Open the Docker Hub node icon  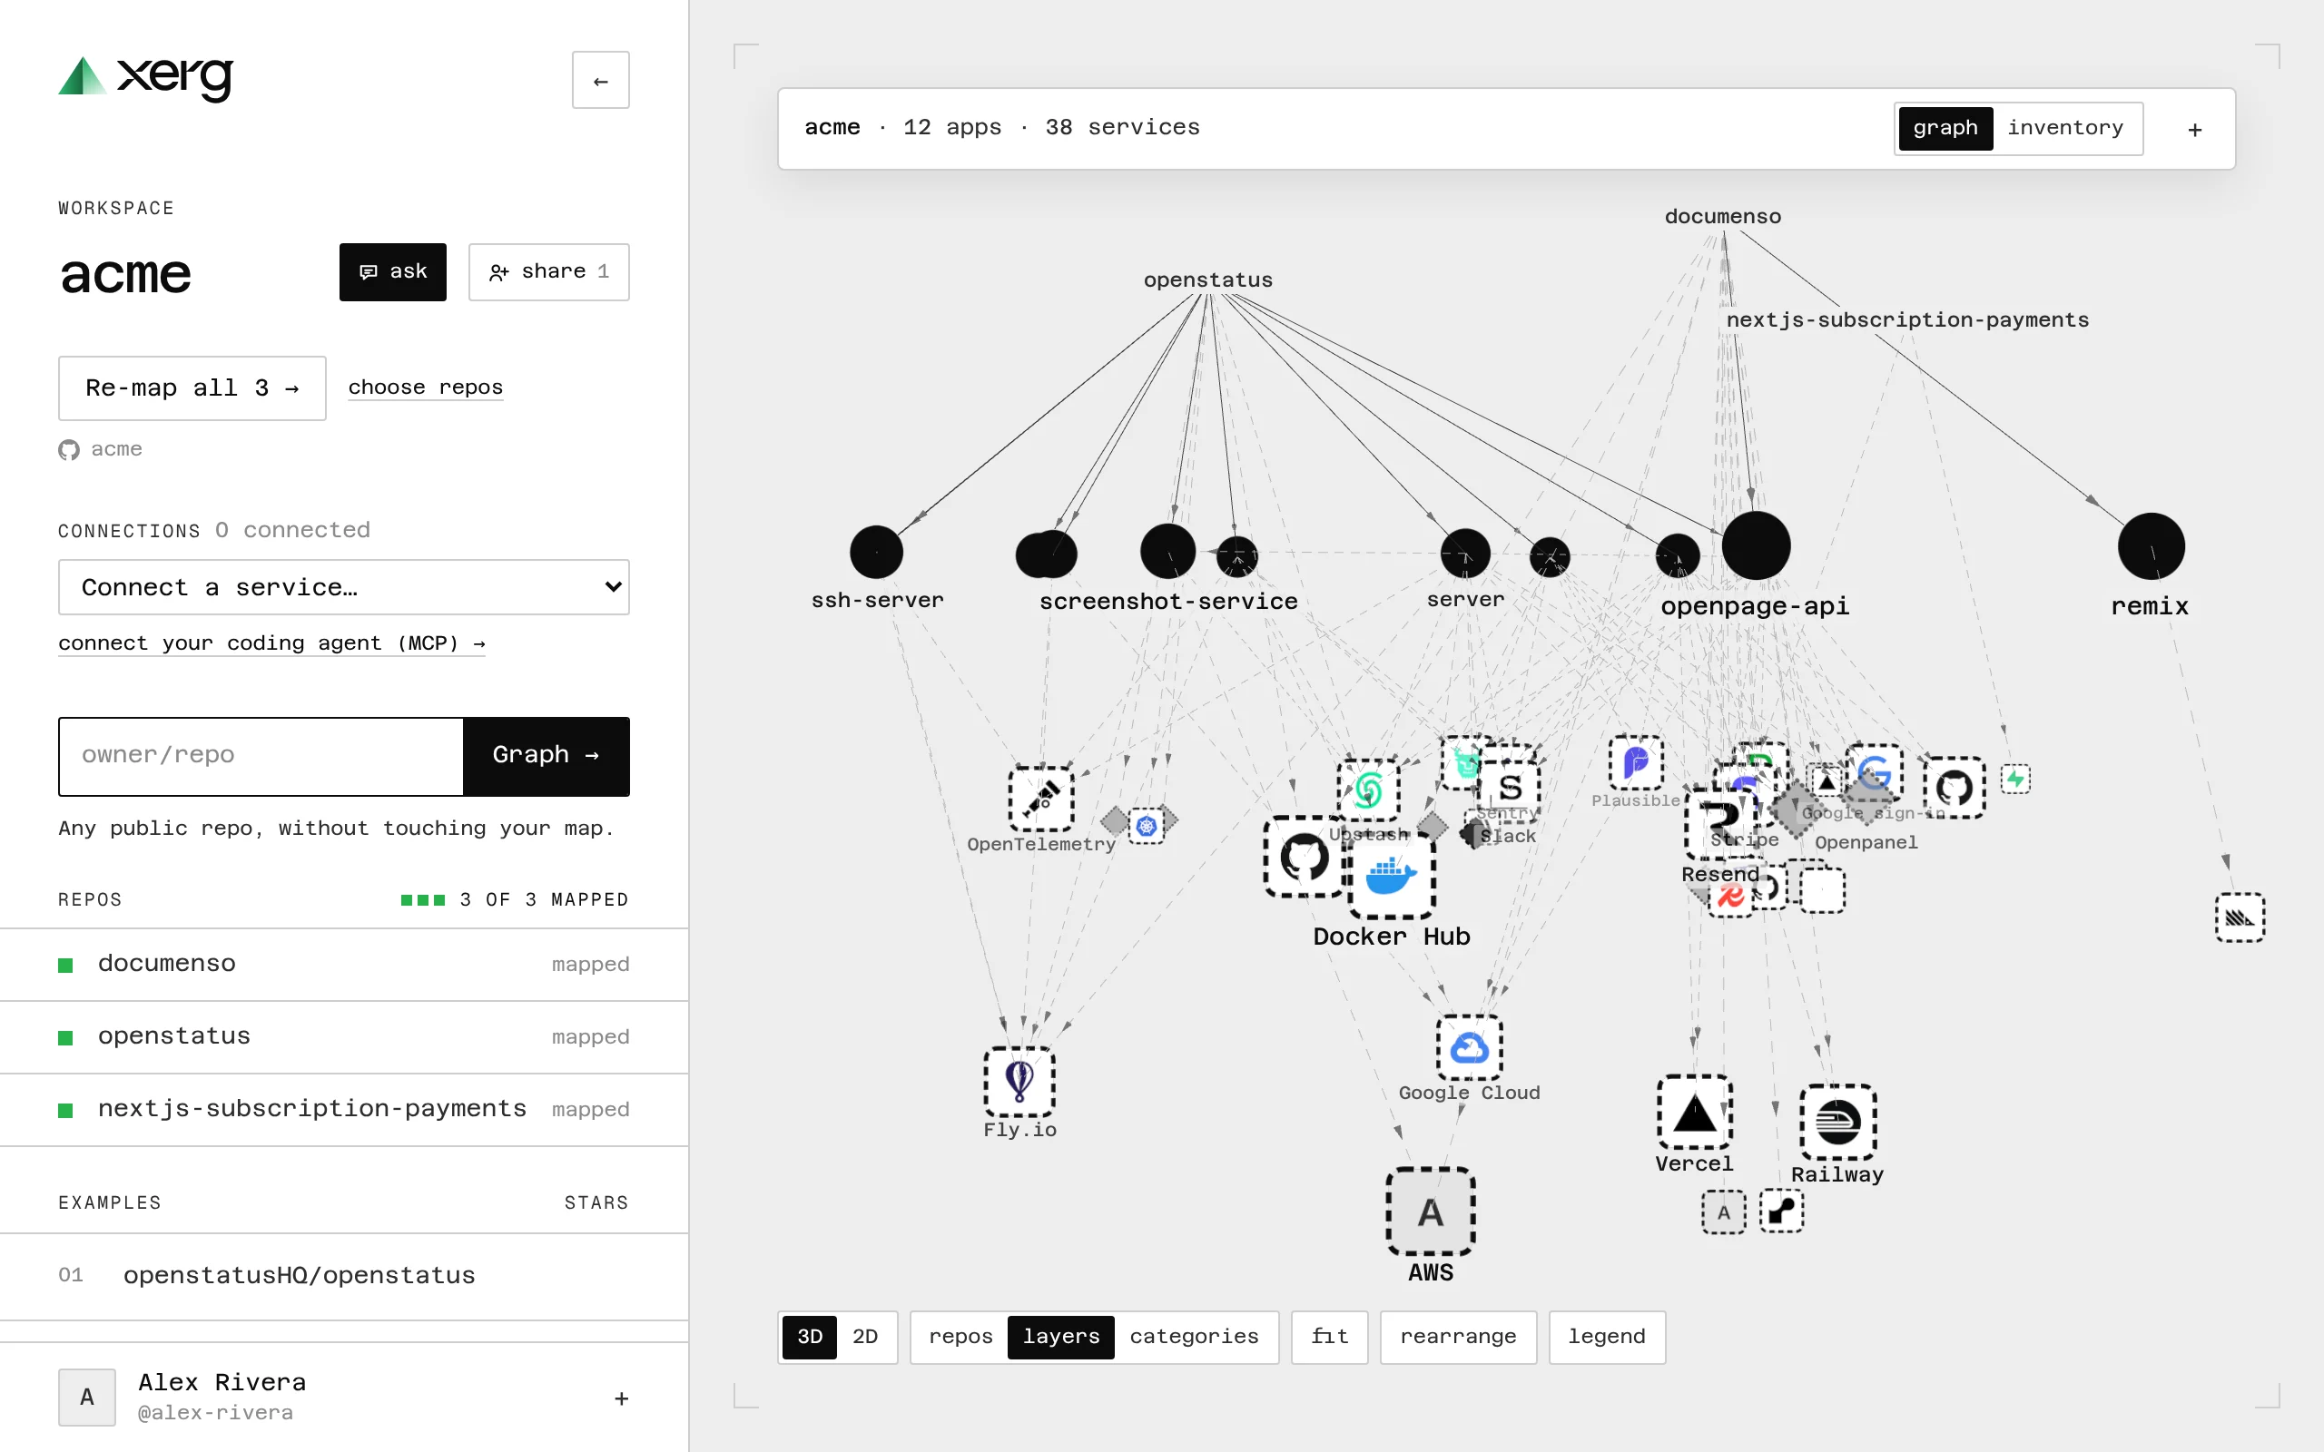point(1392,877)
